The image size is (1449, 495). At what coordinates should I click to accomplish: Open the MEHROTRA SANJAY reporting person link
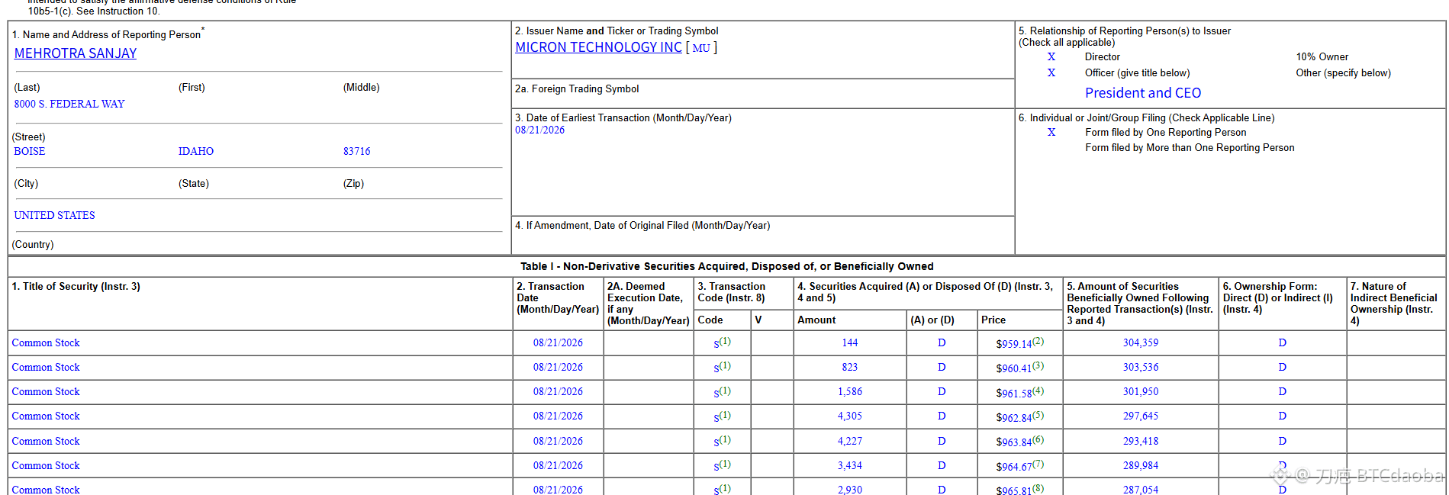pyautogui.click(x=76, y=53)
